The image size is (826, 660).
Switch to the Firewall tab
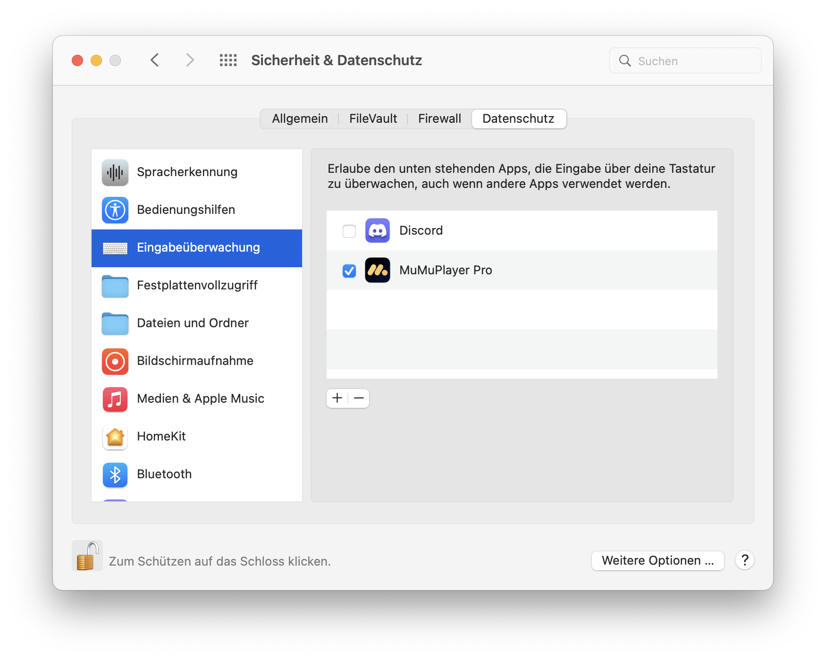(x=439, y=118)
